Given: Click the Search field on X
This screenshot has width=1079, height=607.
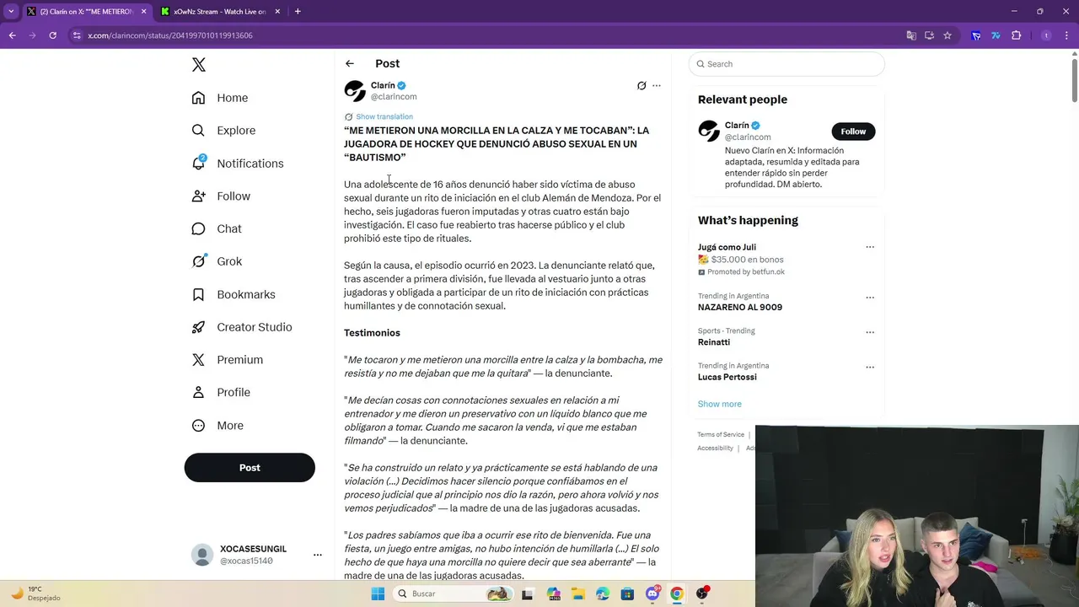Looking at the screenshot, I should pos(786,64).
